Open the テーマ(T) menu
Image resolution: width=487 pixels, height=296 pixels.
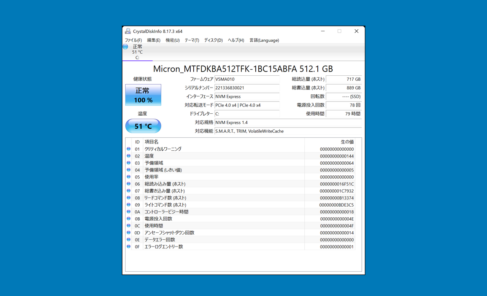click(192, 40)
